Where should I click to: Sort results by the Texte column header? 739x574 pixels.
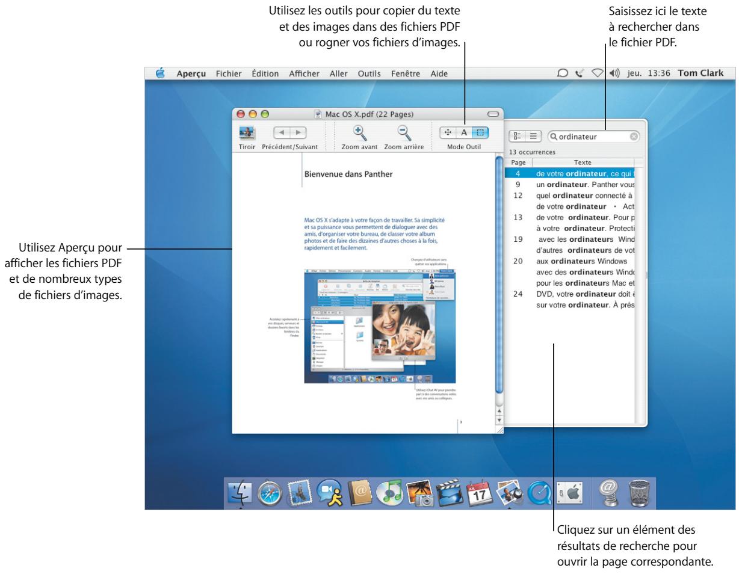(583, 162)
